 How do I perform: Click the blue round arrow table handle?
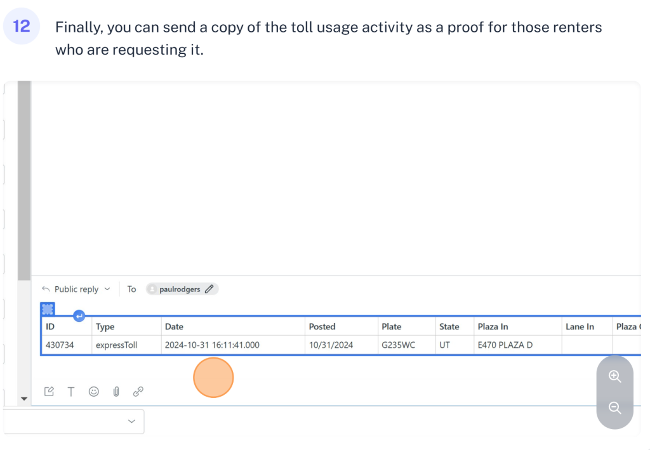pos(79,315)
